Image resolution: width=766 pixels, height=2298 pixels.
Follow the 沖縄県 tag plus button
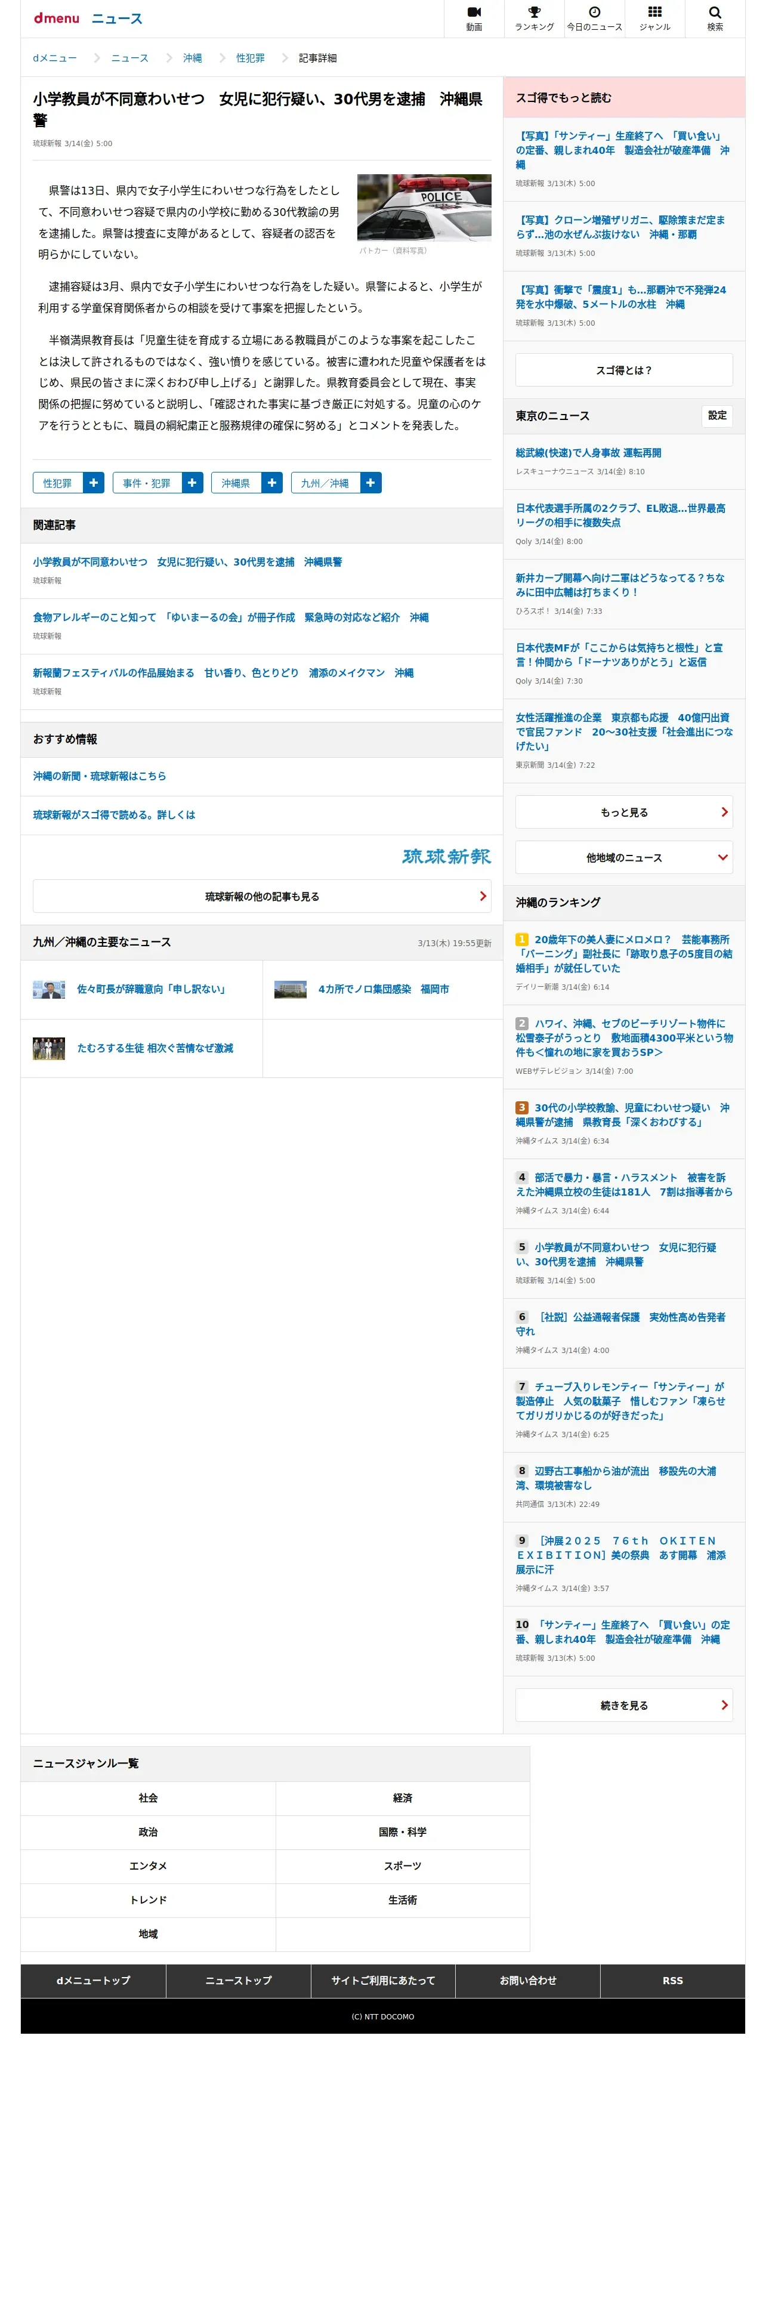coord(272,483)
